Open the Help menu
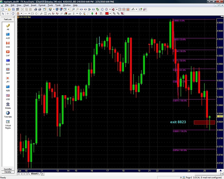Viewport: 224px width, 179px height. pos(75,5)
